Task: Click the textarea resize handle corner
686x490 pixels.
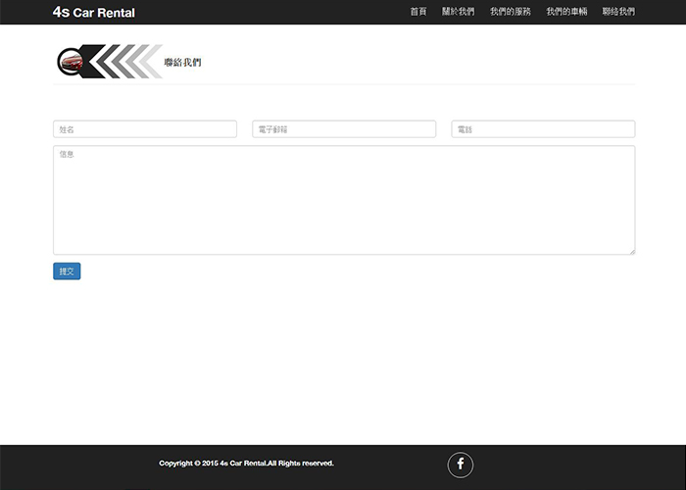Action: coord(632,252)
